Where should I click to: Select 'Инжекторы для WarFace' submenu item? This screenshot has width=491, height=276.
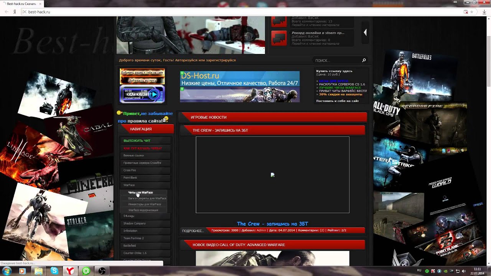144,204
